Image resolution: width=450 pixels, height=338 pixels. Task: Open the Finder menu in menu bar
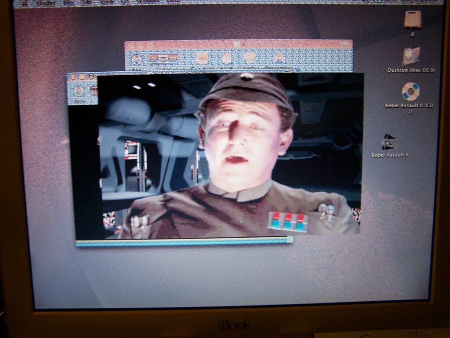(46, 3)
